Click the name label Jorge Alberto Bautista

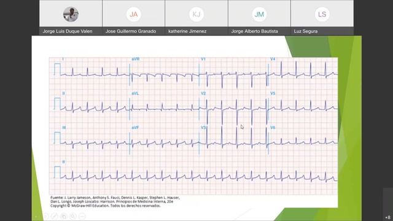[x=254, y=31]
